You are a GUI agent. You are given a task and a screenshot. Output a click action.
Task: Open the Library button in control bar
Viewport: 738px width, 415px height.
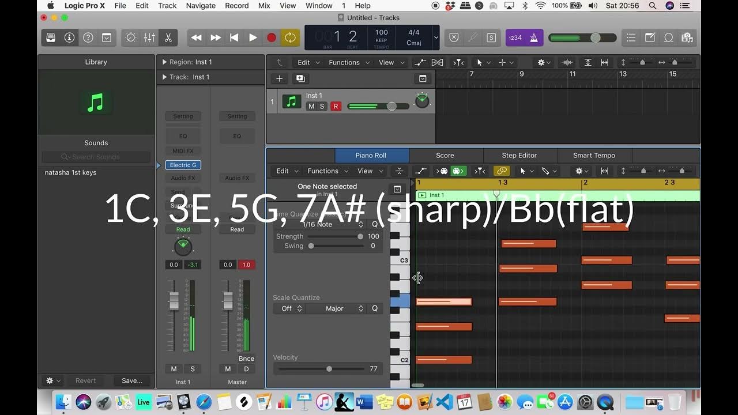51,37
